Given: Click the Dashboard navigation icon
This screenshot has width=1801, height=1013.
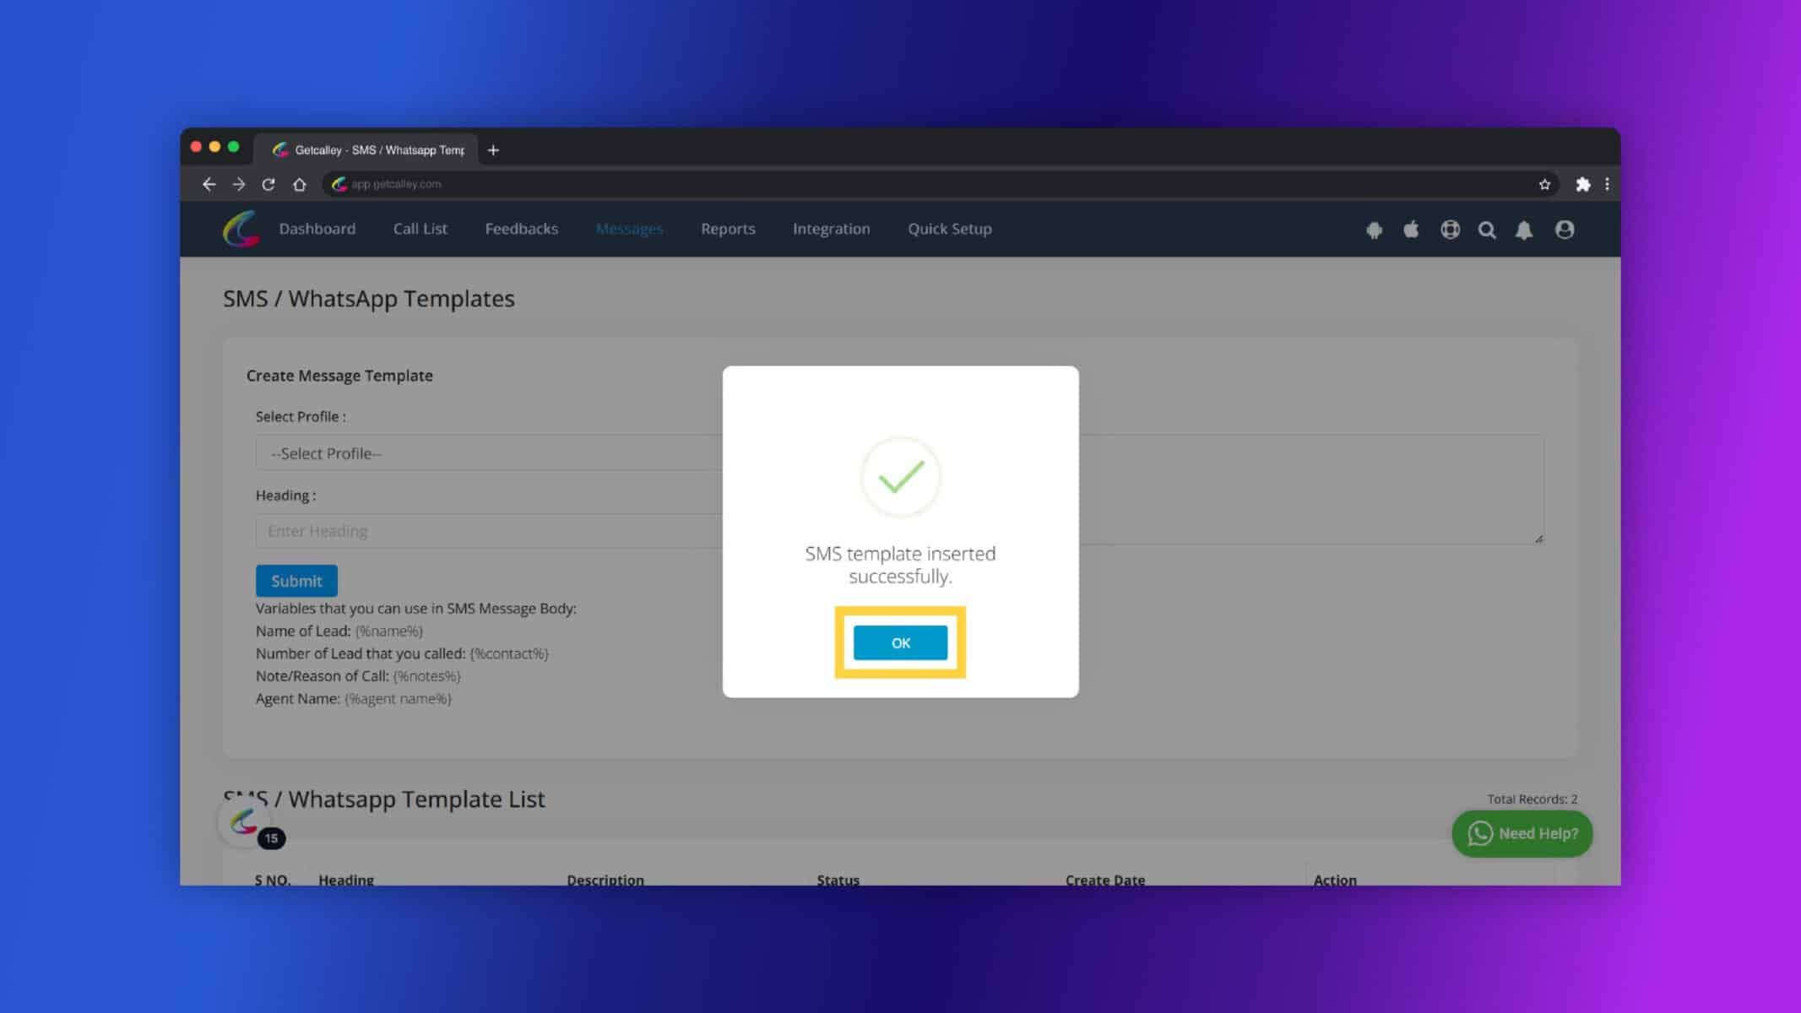Looking at the screenshot, I should click(x=317, y=229).
